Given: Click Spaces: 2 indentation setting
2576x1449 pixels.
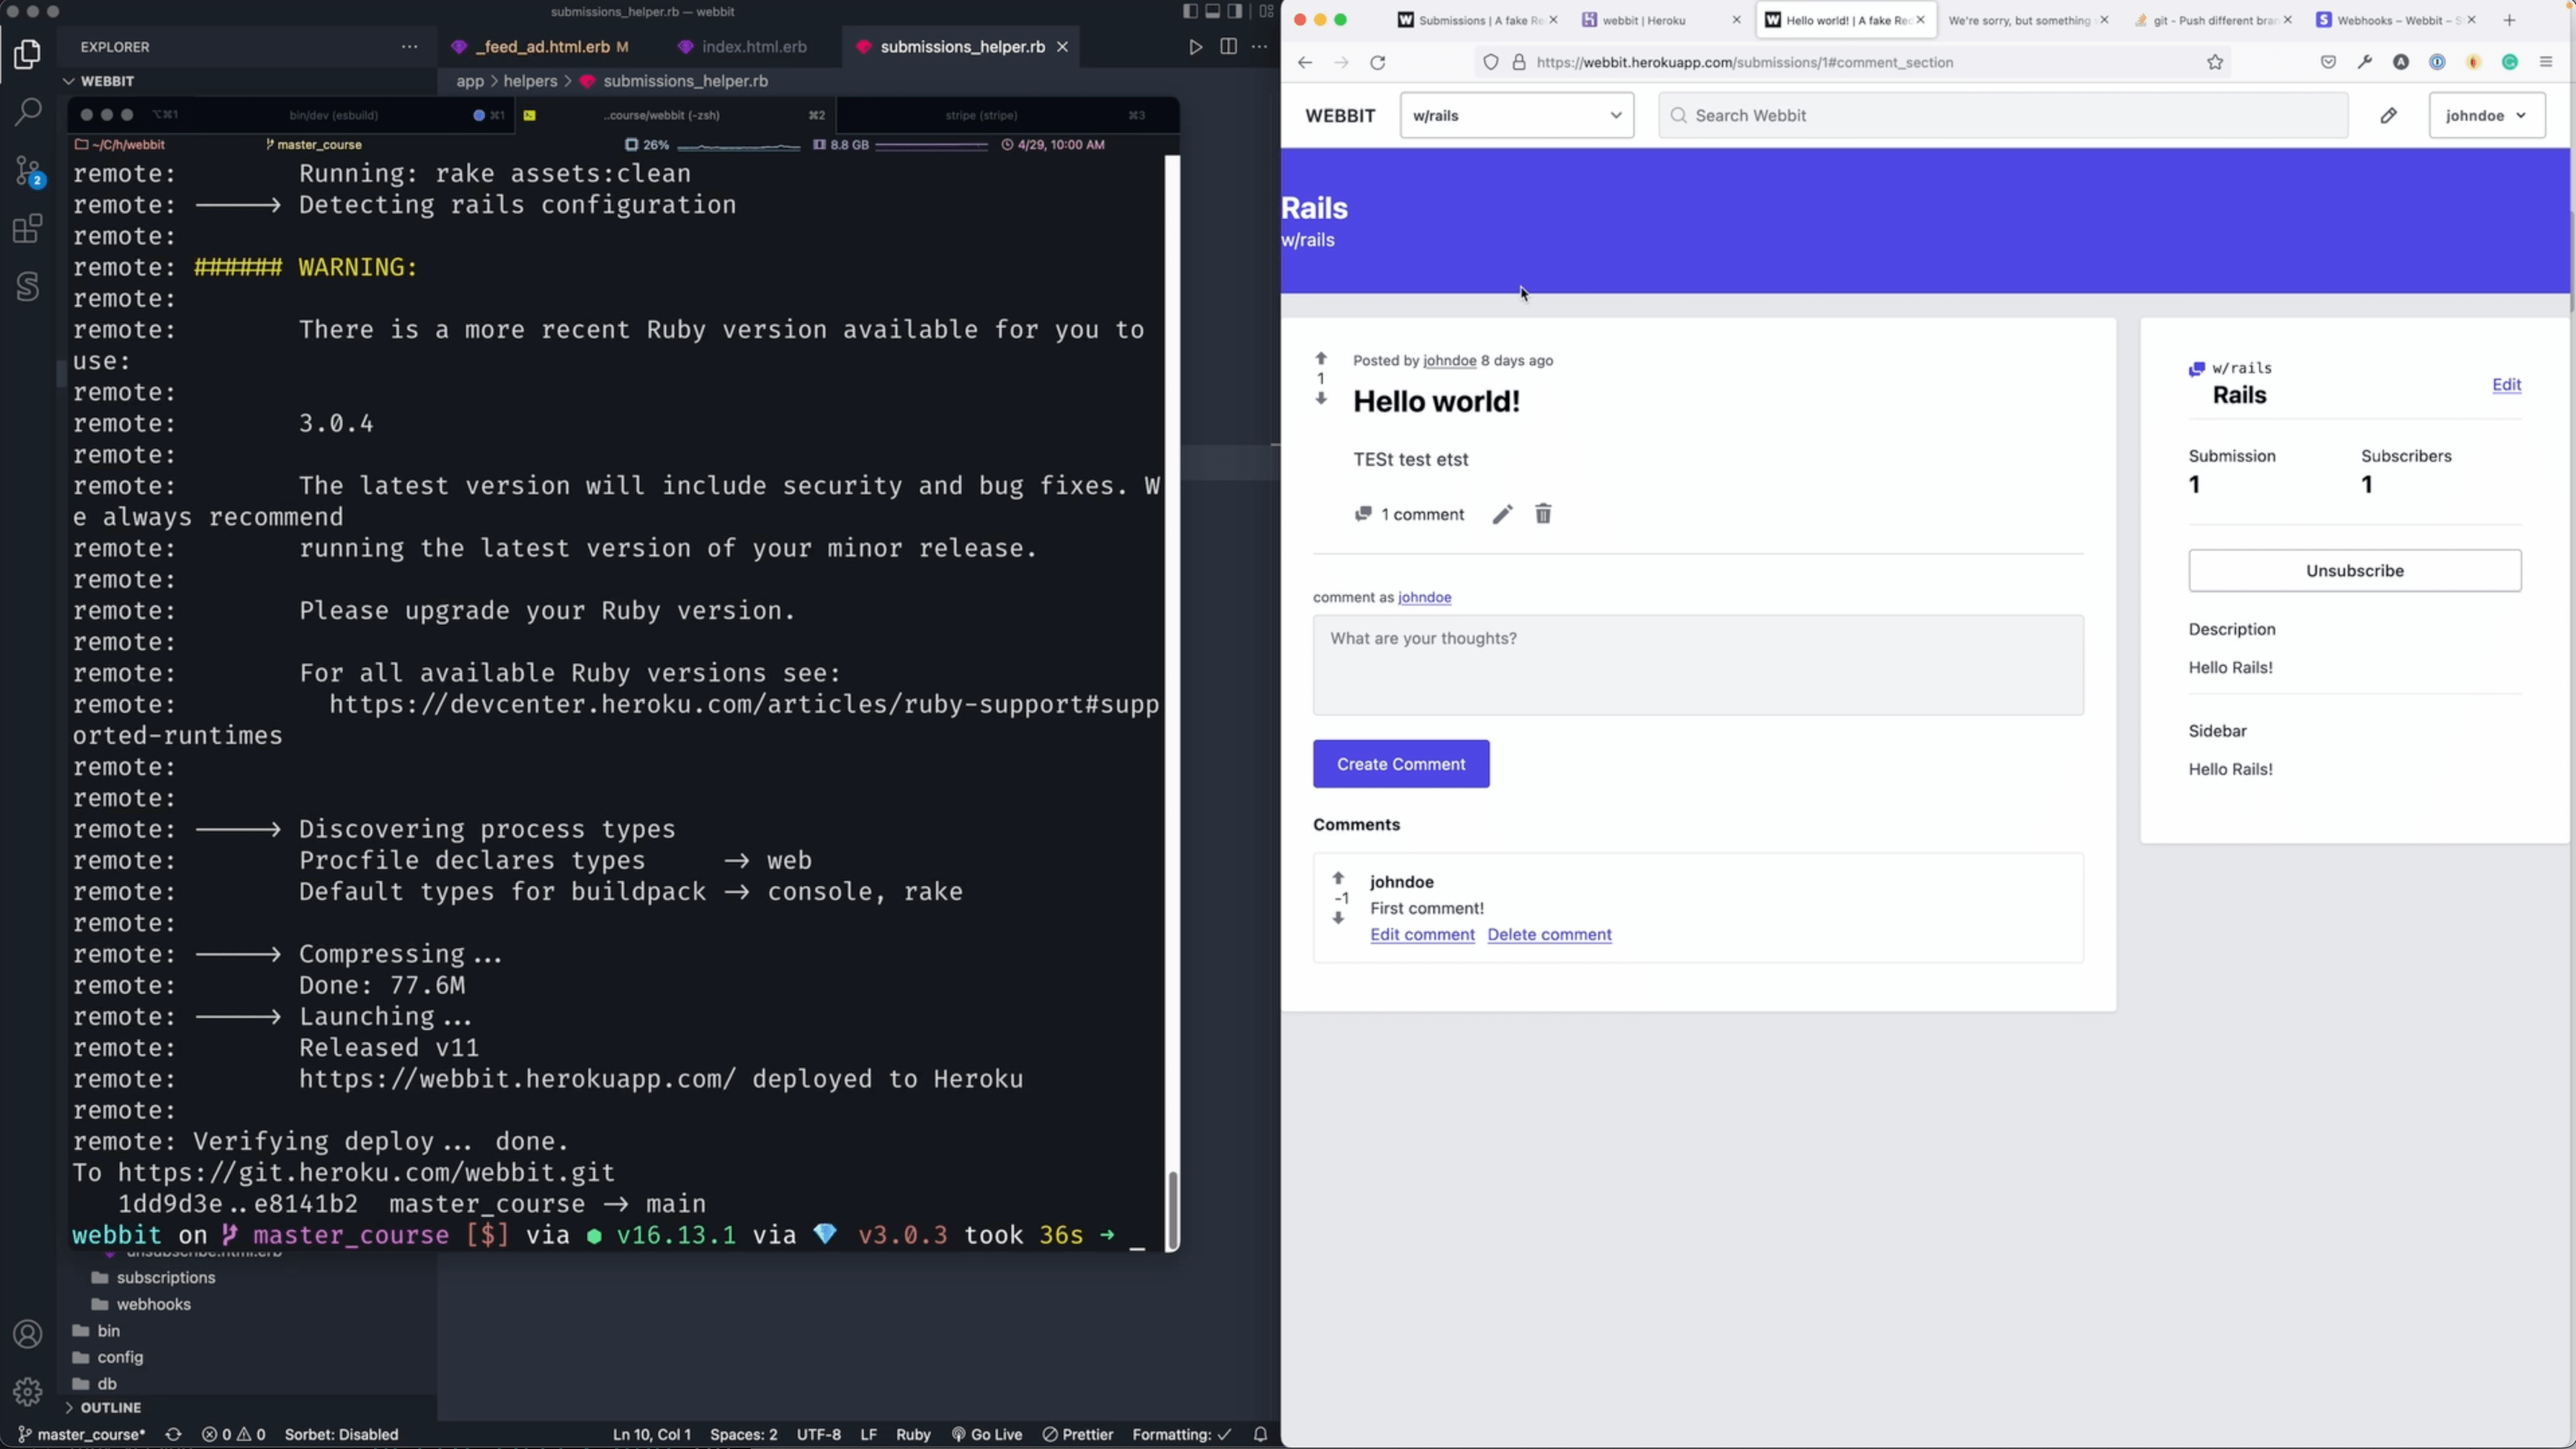Looking at the screenshot, I should coord(743,1434).
